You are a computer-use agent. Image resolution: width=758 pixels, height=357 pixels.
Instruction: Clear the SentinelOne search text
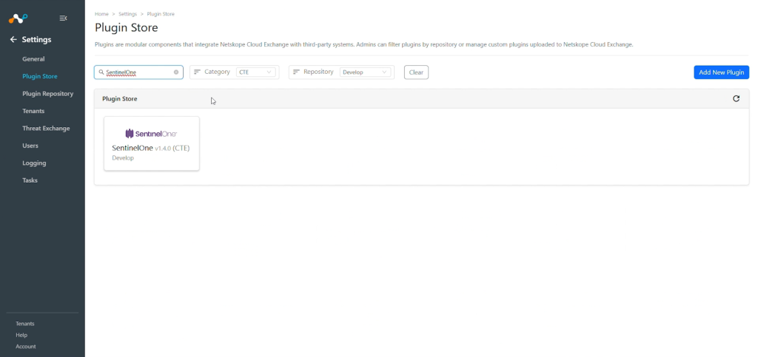coord(176,72)
